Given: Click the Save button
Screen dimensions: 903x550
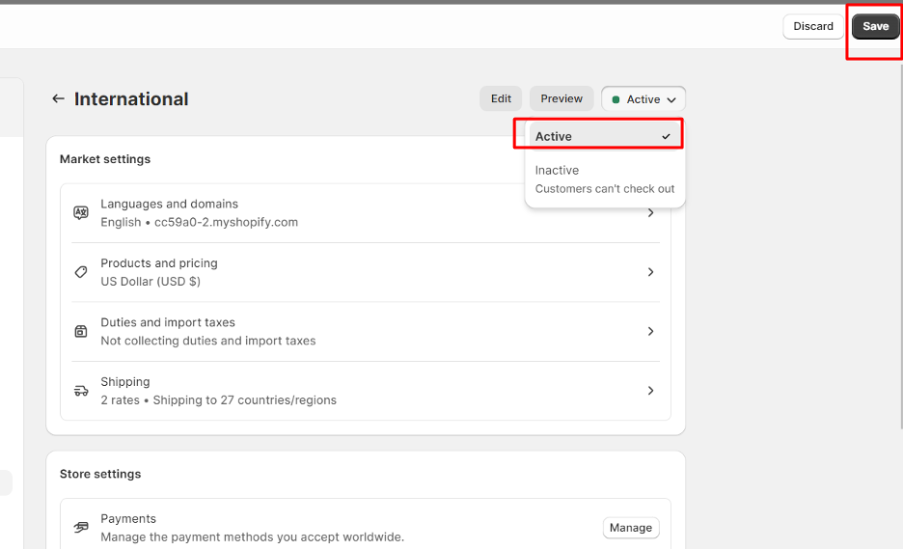Looking at the screenshot, I should pos(875,26).
